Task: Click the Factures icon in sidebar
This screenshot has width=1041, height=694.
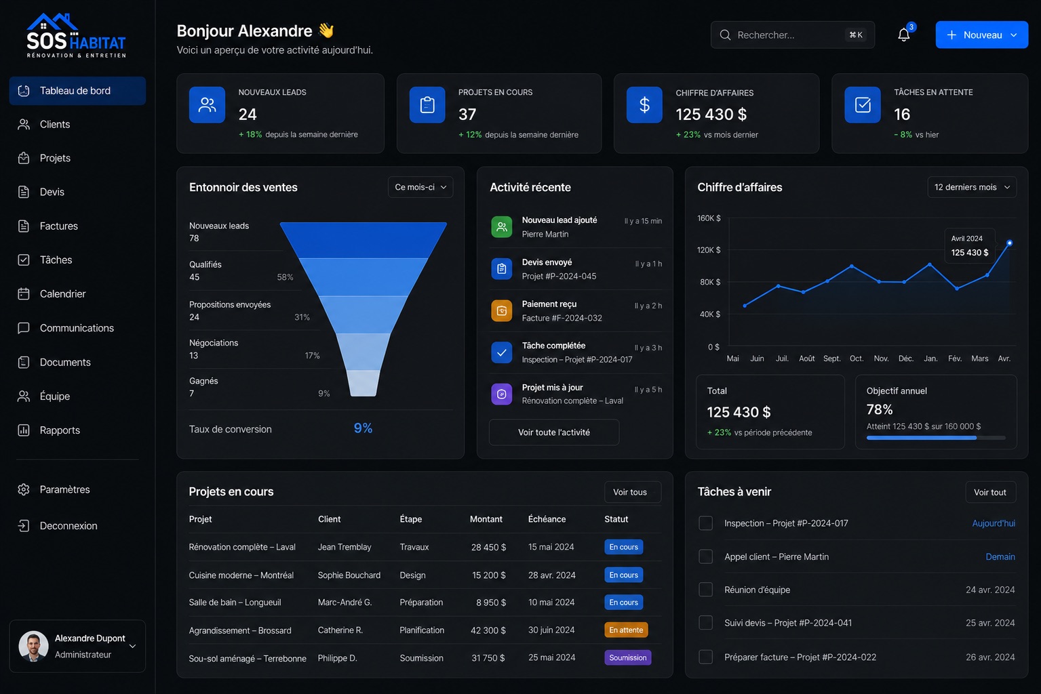Action: 24,226
